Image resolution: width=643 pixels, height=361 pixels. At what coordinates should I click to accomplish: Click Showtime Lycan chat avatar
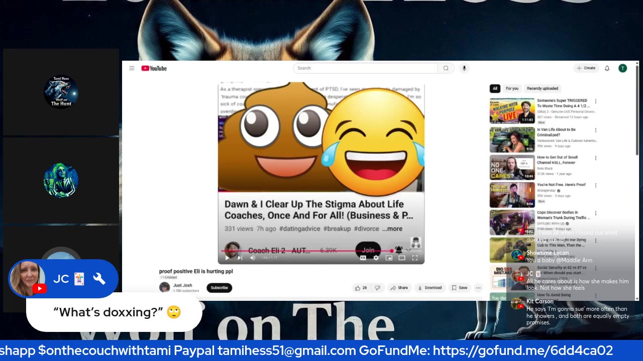click(x=516, y=256)
